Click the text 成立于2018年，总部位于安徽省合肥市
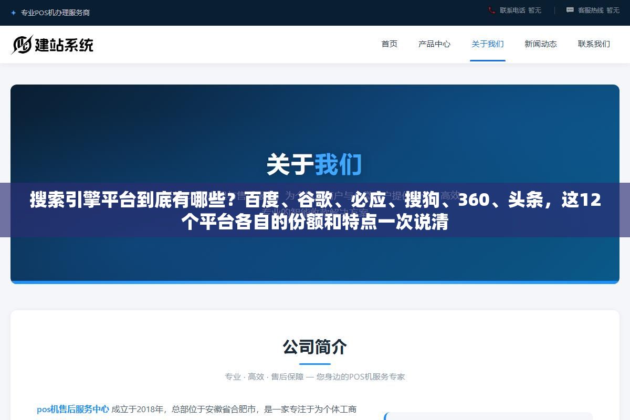630x420 pixels. (x=184, y=409)
